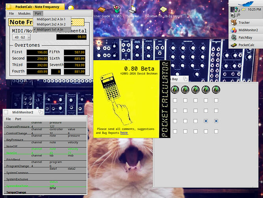Check the first-row box under the third PatchBay endpoint

click(x=195, y=101)
